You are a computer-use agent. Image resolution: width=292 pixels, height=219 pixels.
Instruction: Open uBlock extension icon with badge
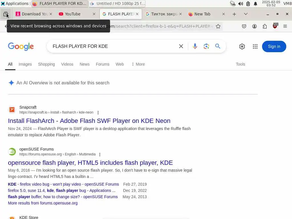click(x=275, y=26)
